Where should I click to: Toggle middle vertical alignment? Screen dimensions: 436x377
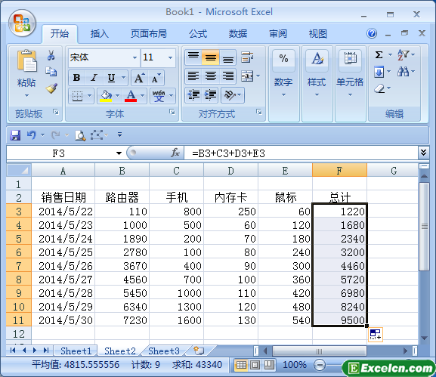tap(211, 57)
